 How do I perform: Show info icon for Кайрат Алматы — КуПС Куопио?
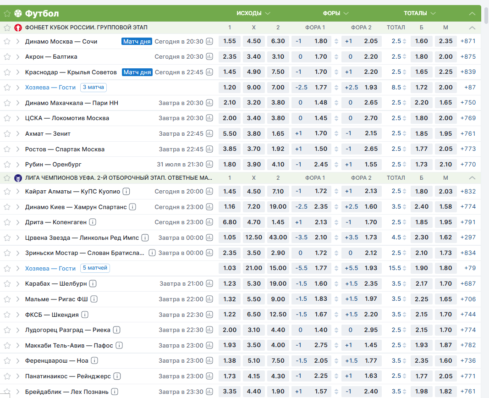tap(126, 192)
